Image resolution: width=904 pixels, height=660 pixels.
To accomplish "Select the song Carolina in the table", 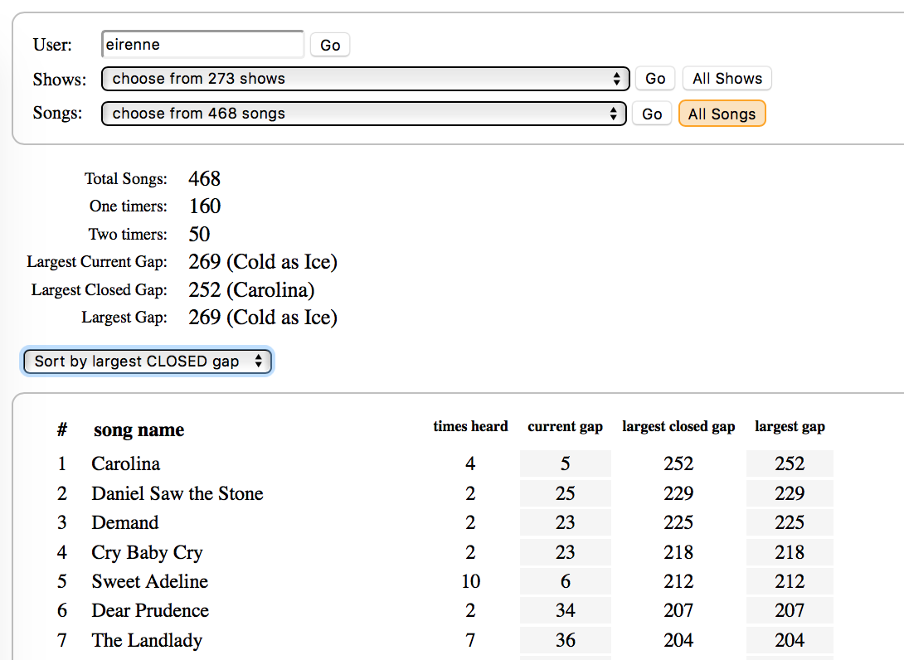I will [x=126, y=463].
